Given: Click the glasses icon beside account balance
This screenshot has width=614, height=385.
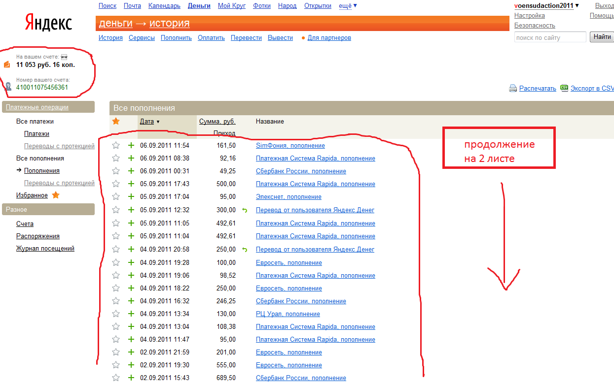Looking at the screenshot, I should (64, 57).
